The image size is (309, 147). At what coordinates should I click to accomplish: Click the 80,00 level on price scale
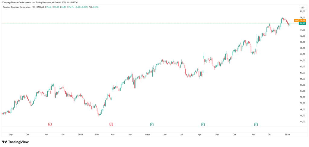(302, 11)
